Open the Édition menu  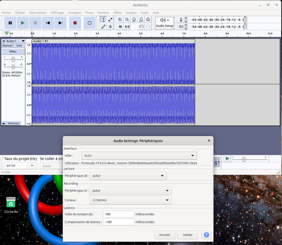pyautogui.click(x=20, y=13)
